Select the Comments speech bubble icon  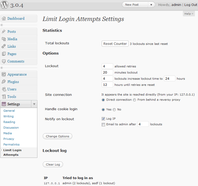(4, 61)
